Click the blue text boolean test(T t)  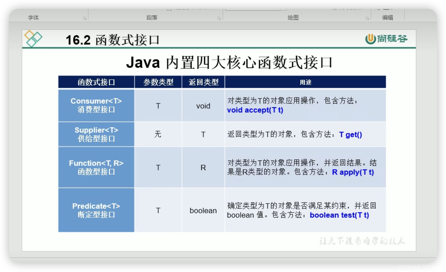pos(339,215)
